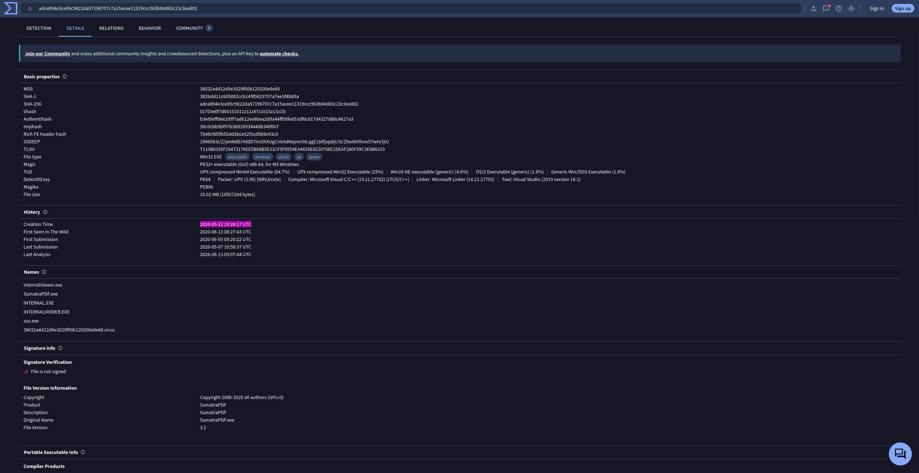Follow the Join our Community link
The width and height of the screenshot is (919, 473).
(47, 54)
